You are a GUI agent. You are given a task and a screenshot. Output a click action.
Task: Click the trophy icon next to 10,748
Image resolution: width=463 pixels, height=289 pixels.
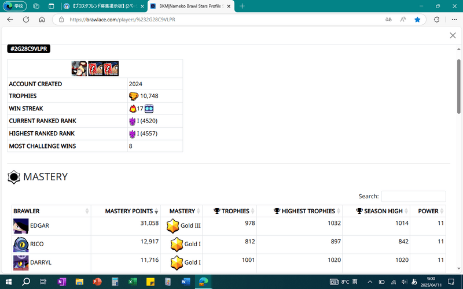point(134,96)
